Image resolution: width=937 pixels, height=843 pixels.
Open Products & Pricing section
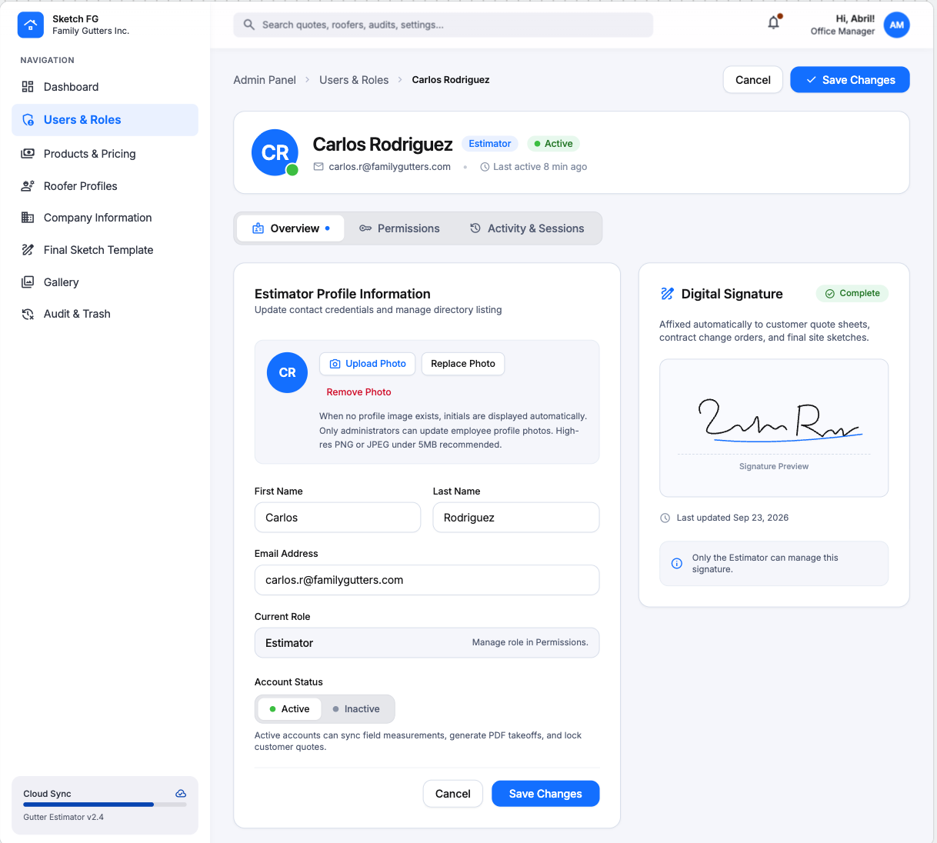(x=105, y=153)
